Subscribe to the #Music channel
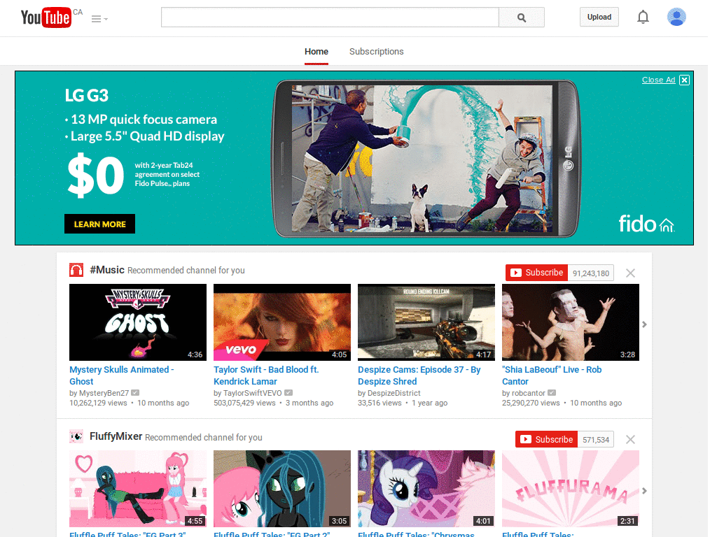 coord(537,273)
